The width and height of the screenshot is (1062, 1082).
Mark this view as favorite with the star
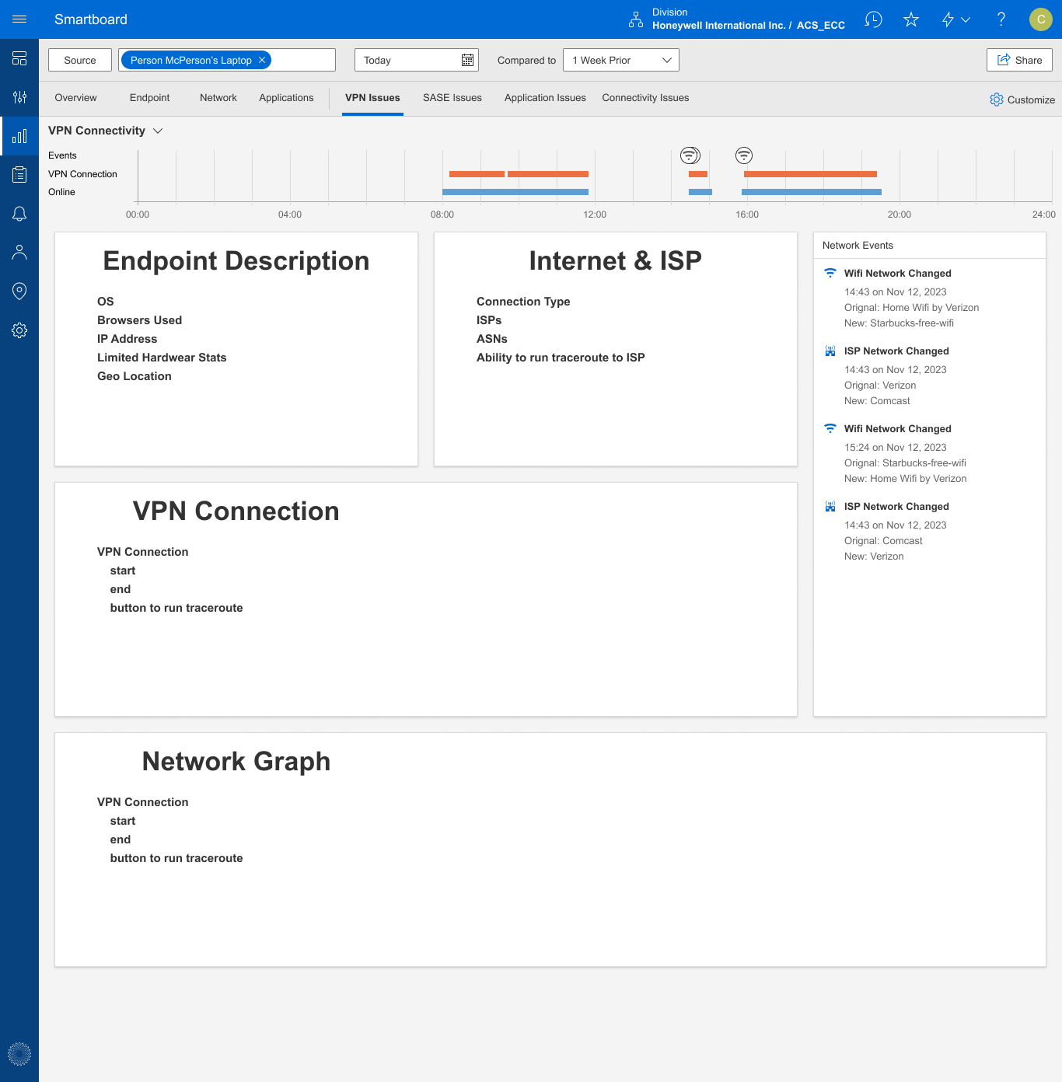tap(910, 19)
